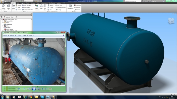
Task: Delete photo with red X
Action: 50,89
